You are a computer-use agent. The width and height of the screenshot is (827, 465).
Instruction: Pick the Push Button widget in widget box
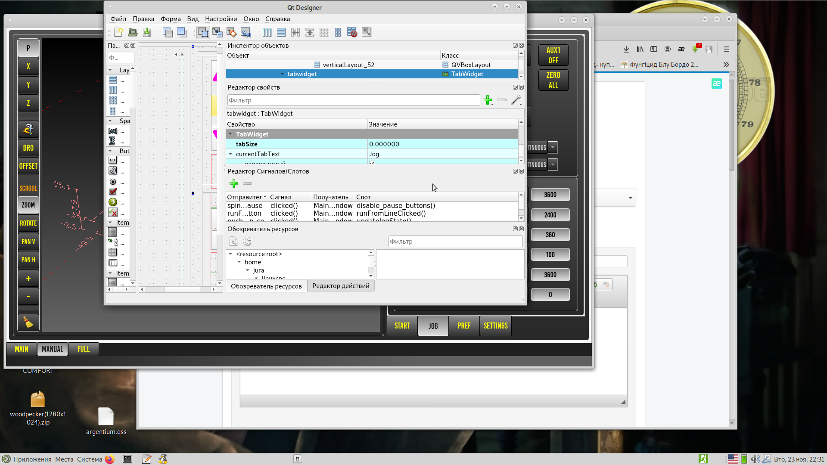coord(113,160)
